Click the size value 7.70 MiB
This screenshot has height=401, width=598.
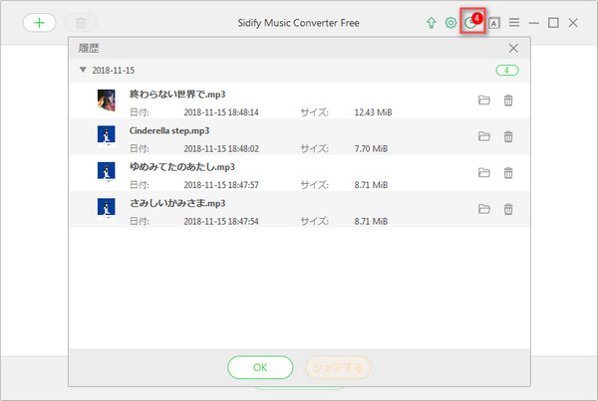371,148
